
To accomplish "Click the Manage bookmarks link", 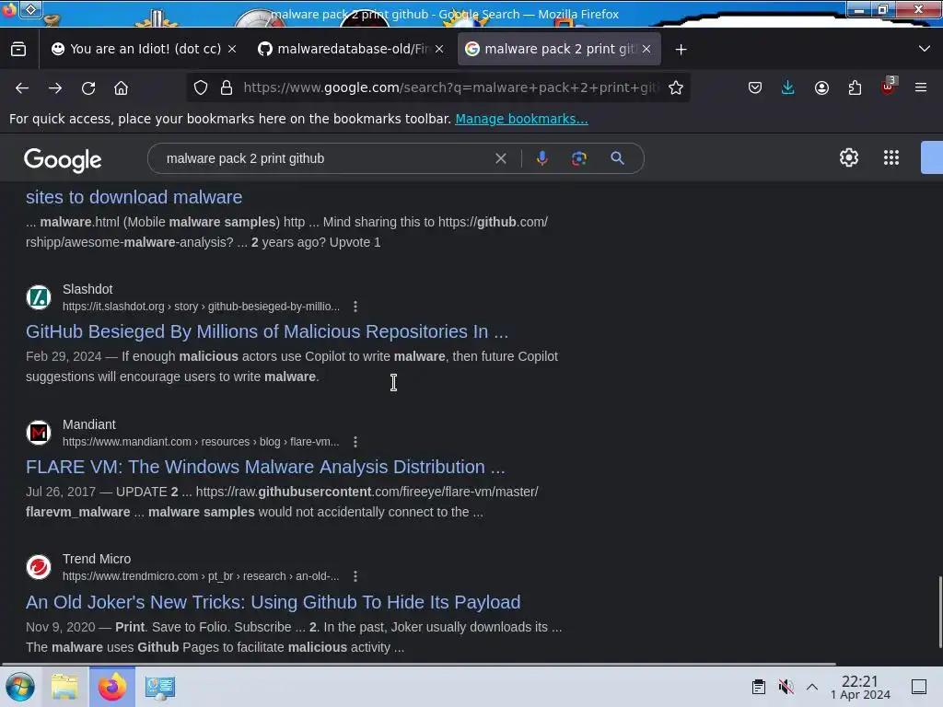I will (x=521, y=119).
